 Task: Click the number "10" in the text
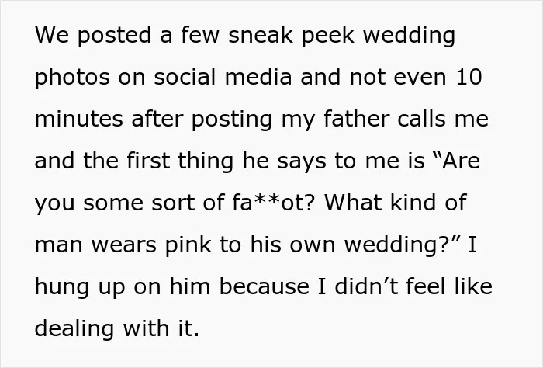[x=469, y=78]
